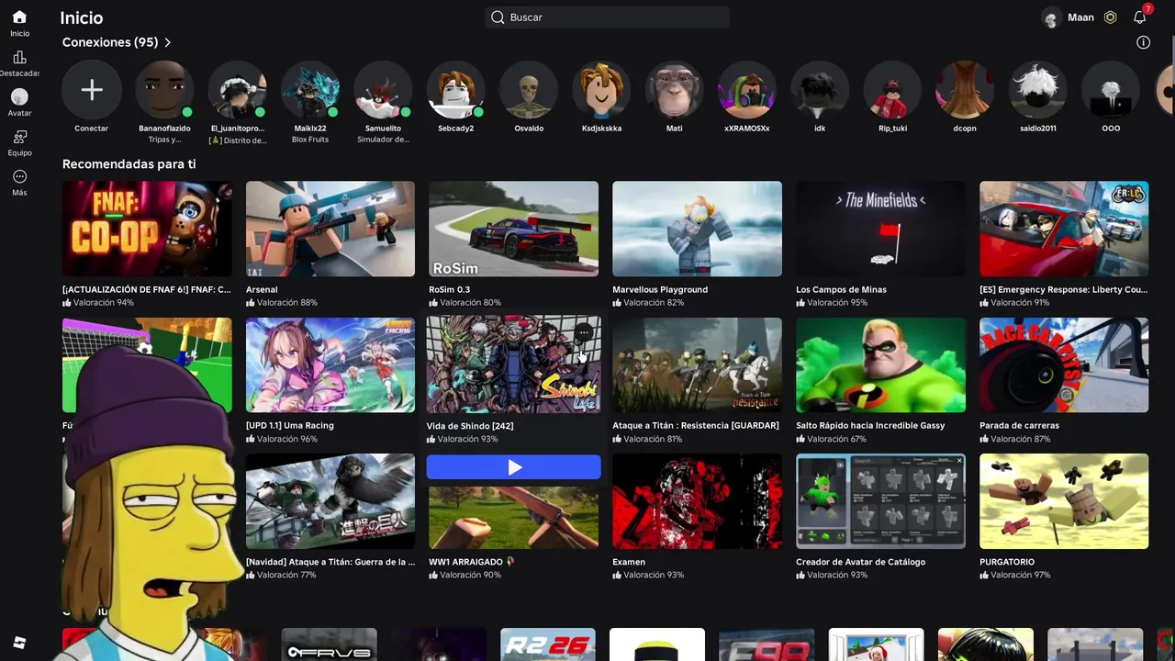Open Incredible Gassy game thumbnail
Viewport: 1175px width, 661px height.
click(x=881, y=365)
